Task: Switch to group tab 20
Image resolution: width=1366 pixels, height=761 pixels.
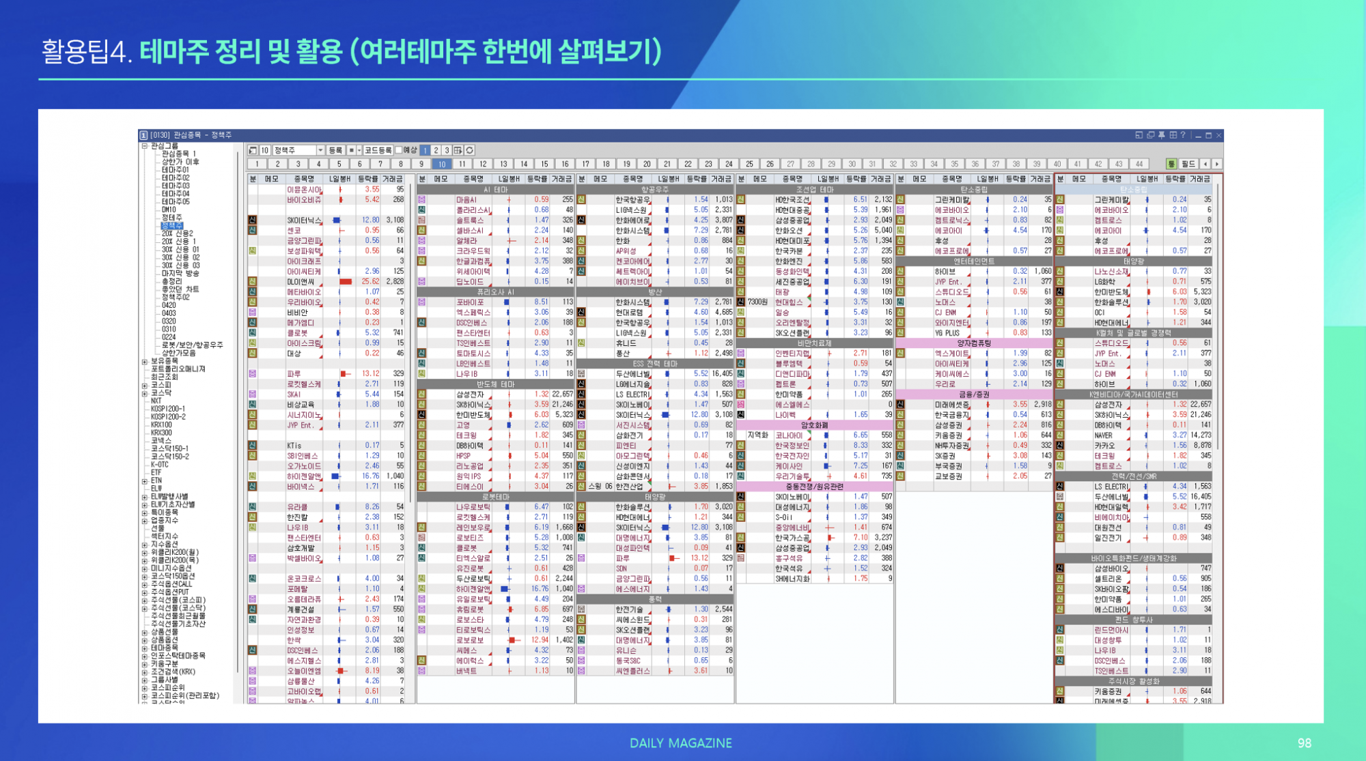Action: pyautogui.click(x=647, y=164)
